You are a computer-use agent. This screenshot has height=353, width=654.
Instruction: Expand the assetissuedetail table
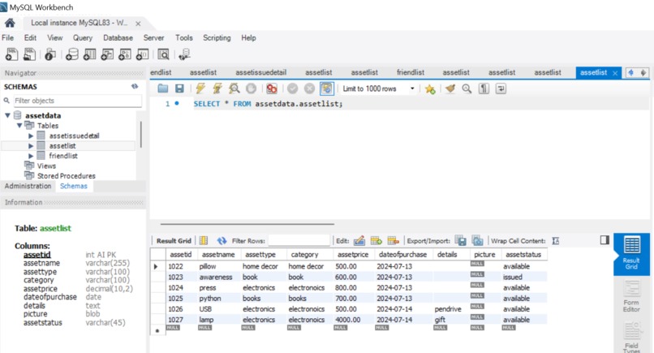(x=31, y=136)
